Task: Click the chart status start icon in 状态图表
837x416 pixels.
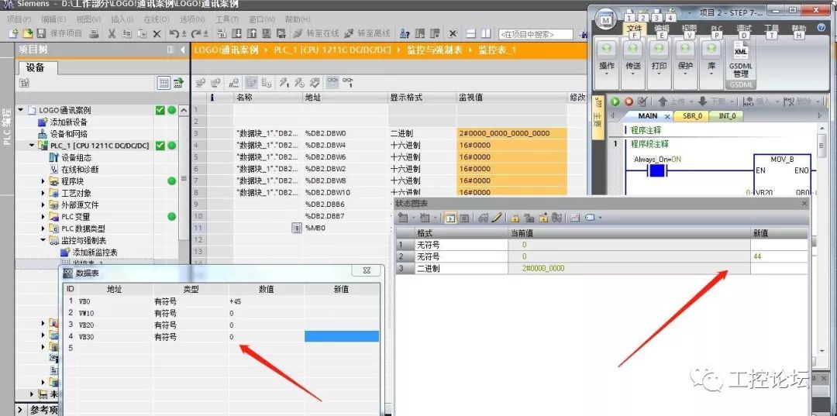Action: [449, 218]
